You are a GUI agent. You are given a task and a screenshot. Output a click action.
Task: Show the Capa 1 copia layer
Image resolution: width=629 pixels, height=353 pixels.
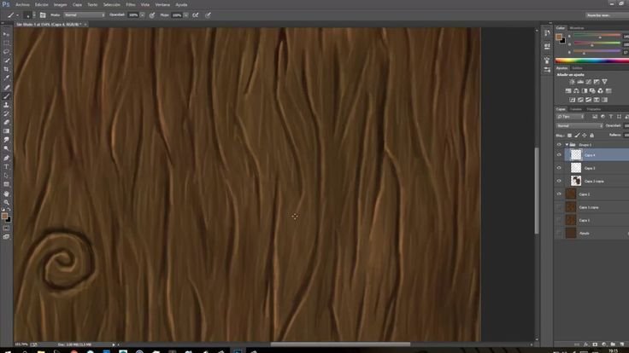click(559, 207)
